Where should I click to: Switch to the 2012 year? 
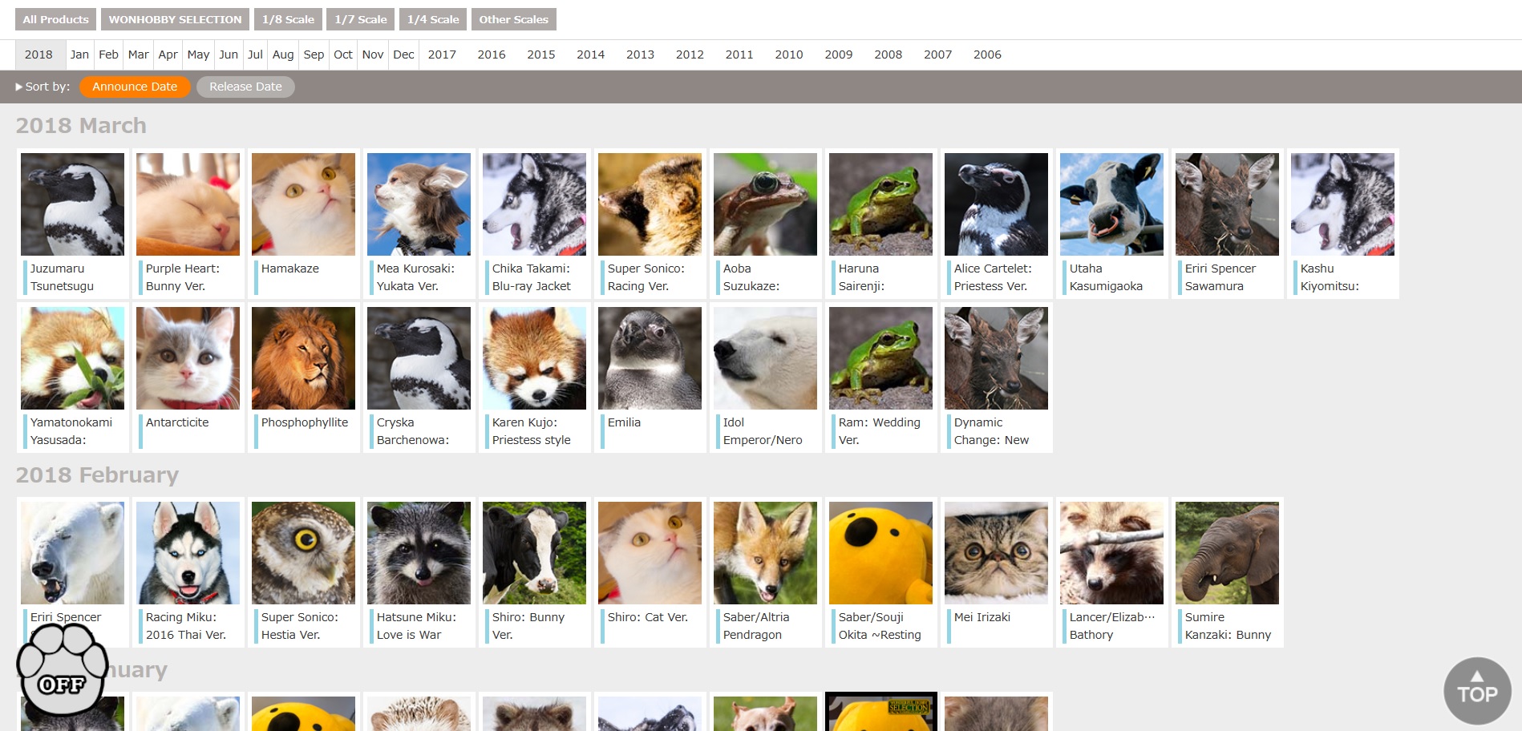(x=690, y=55)
